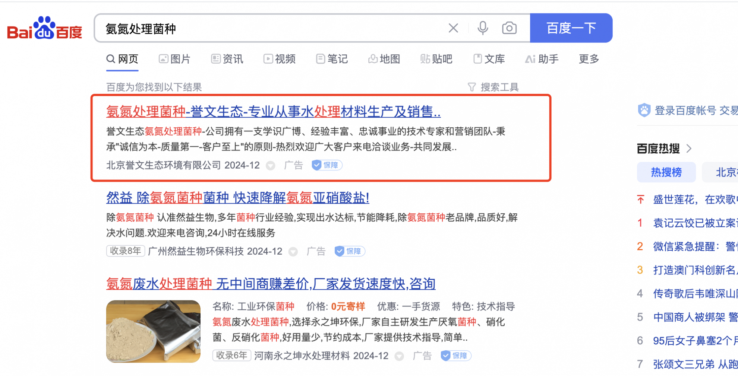Viewport: 738px width, 376px height.
Task: Clear the search box with the X icon
Action: click(453, 28)
